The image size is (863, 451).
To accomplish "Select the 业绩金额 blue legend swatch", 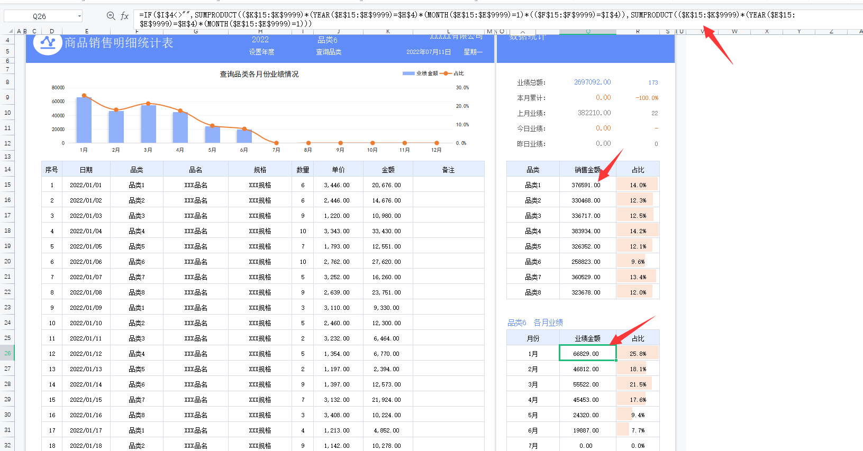I will [x=408, y=73].
